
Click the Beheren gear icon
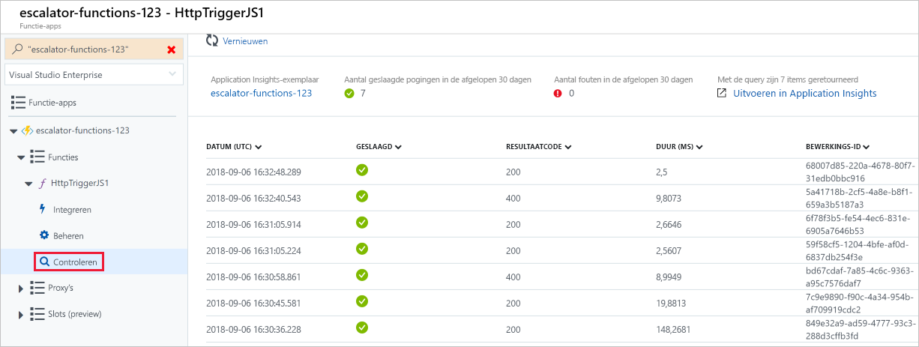coord(43,235)
